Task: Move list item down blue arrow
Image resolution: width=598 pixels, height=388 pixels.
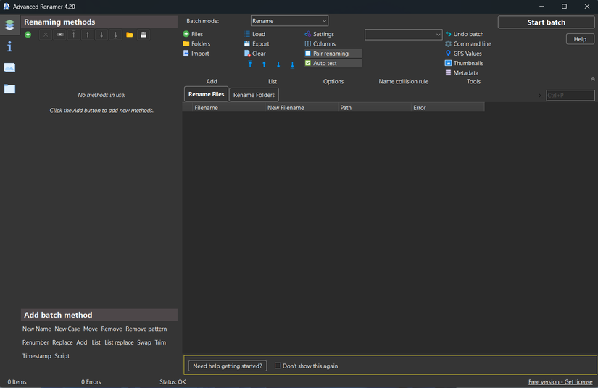Action: tap(278, 64)
